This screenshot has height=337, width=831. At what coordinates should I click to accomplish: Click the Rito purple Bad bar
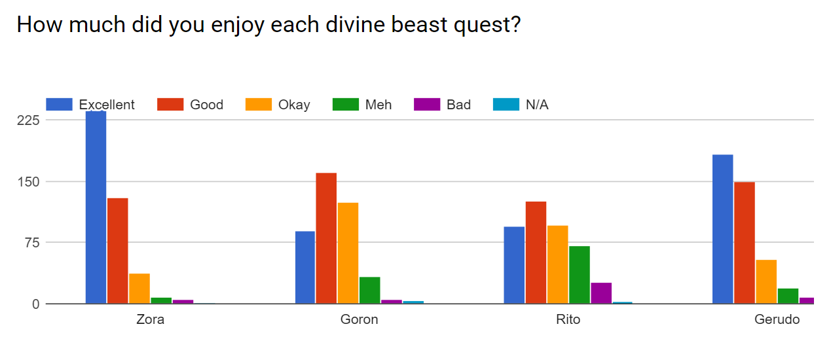point(601,293)
